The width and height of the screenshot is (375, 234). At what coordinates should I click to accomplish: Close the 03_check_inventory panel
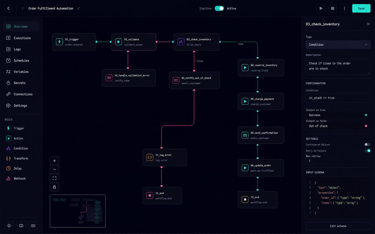368,24
